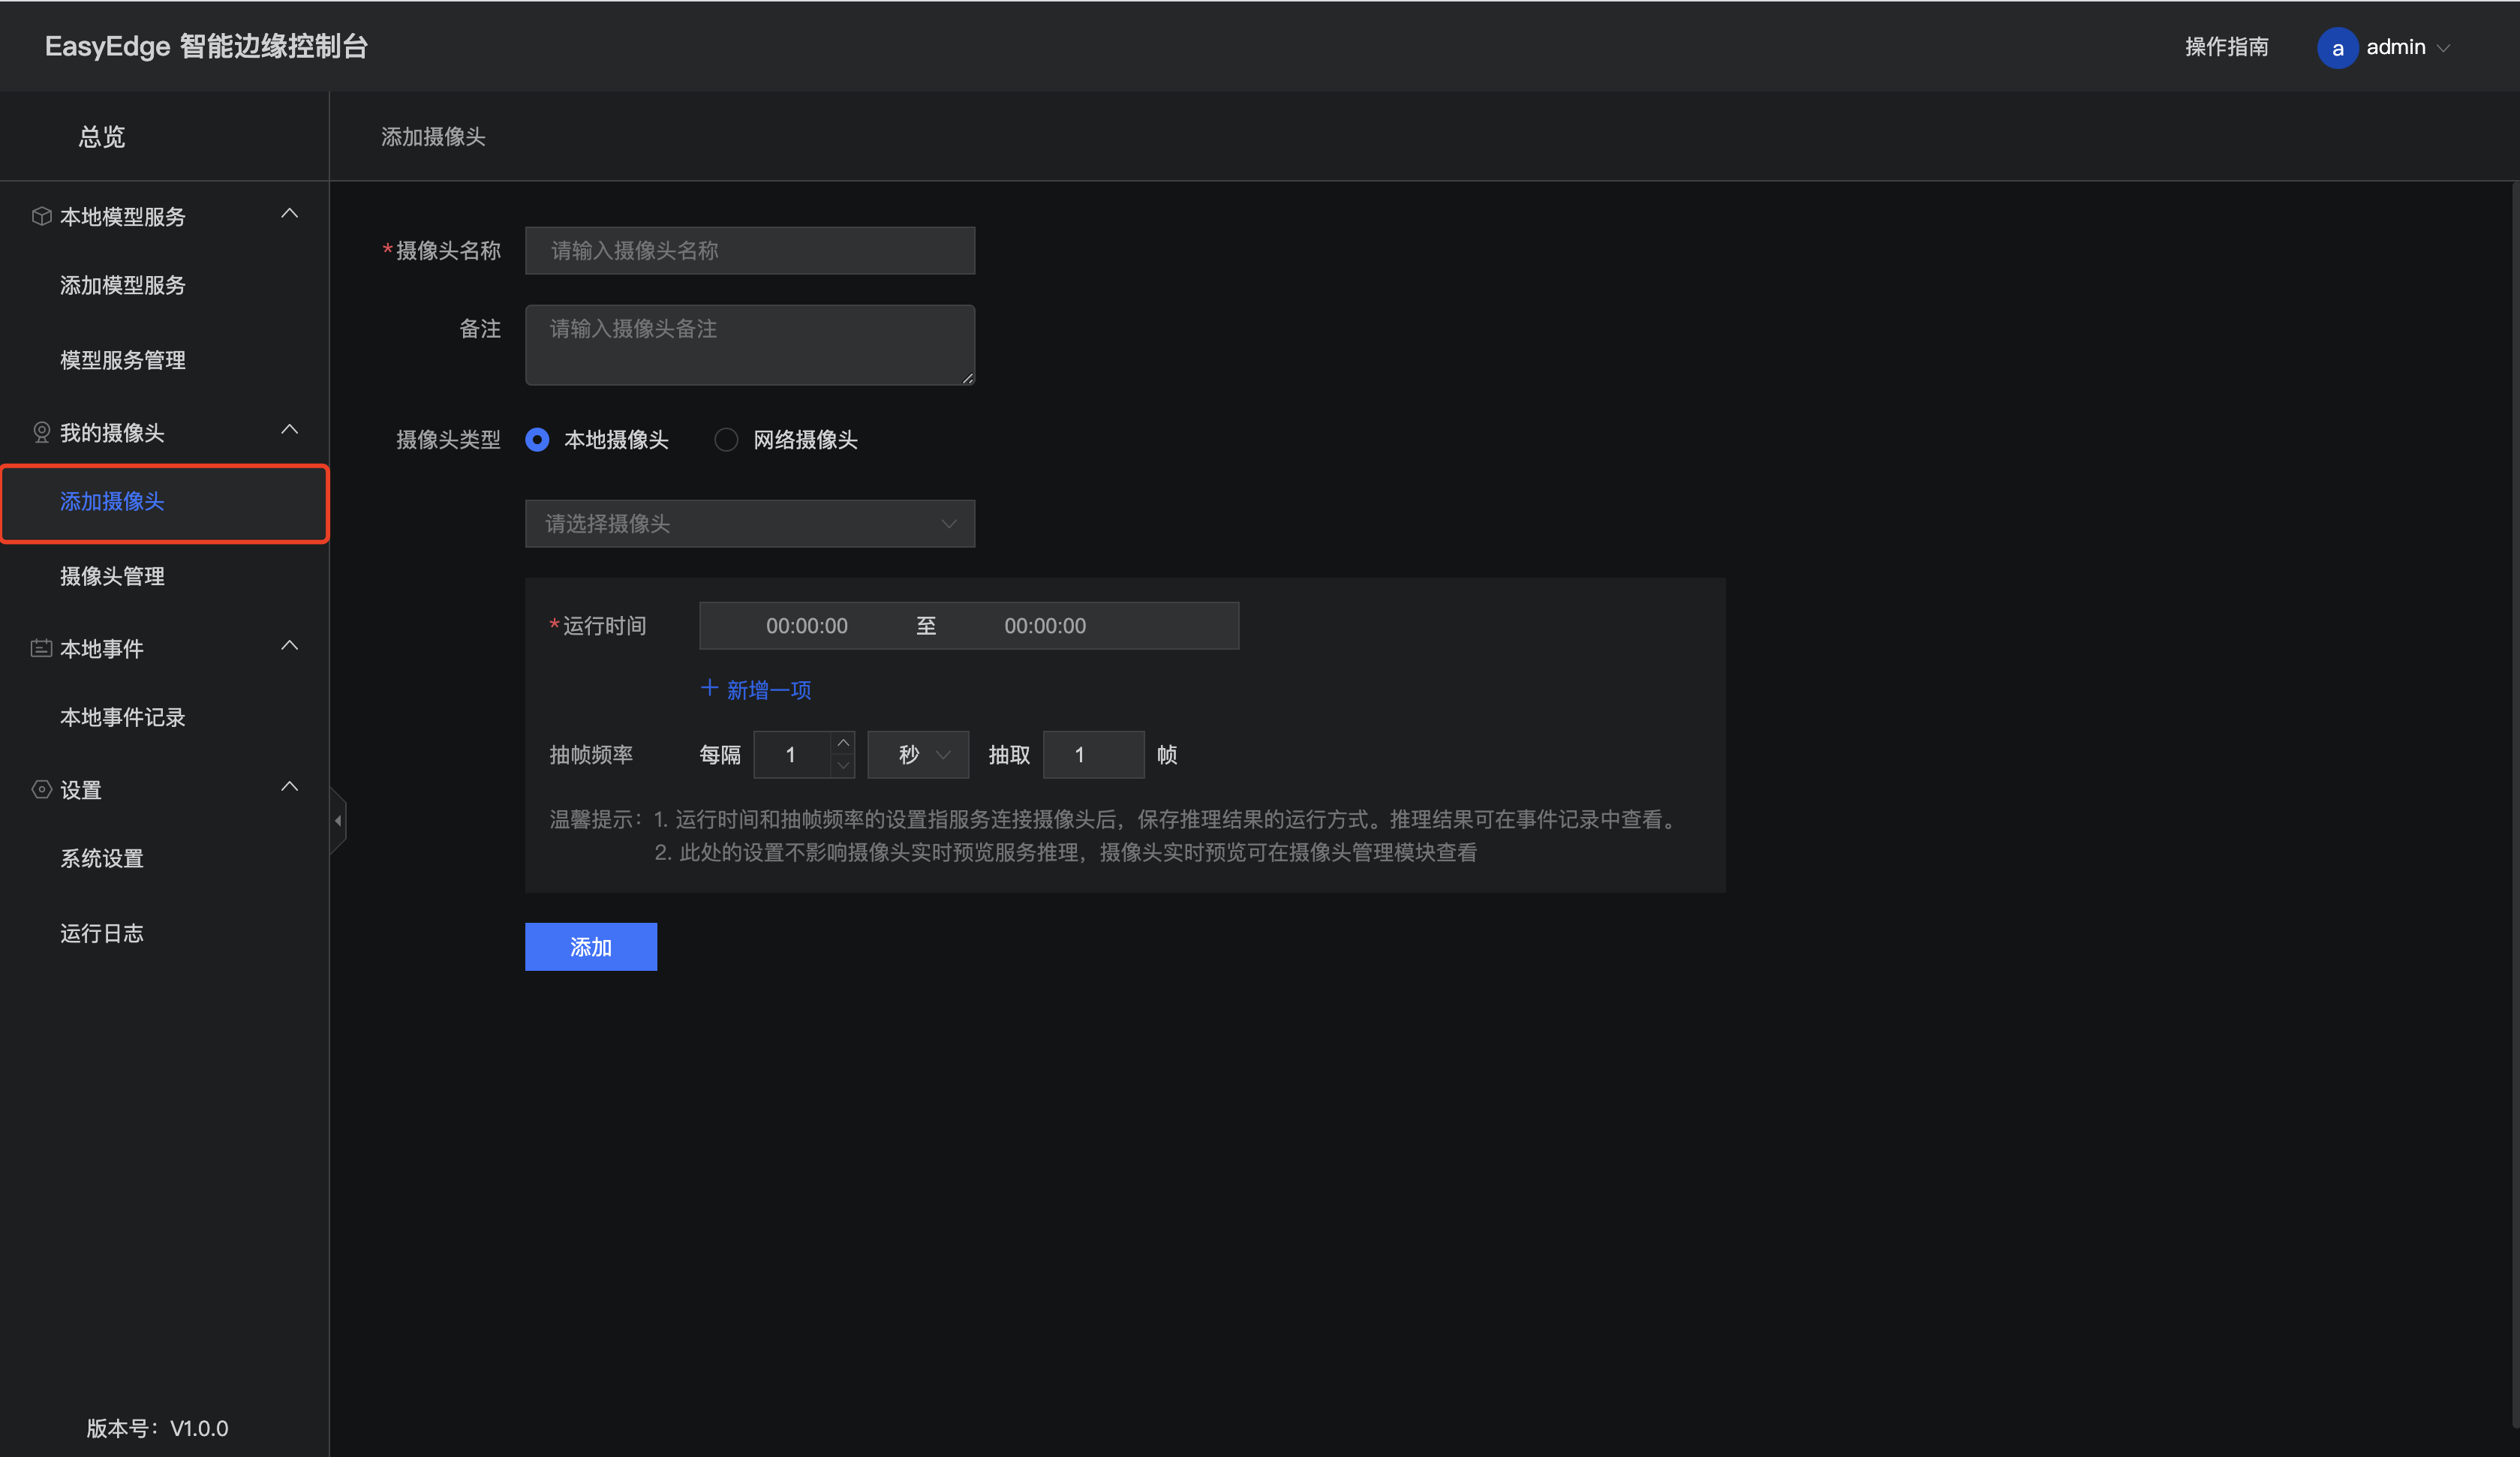2520x1457 pixels.
Task: Select the 本地摄像头 radio option
Action: point(537,440)
